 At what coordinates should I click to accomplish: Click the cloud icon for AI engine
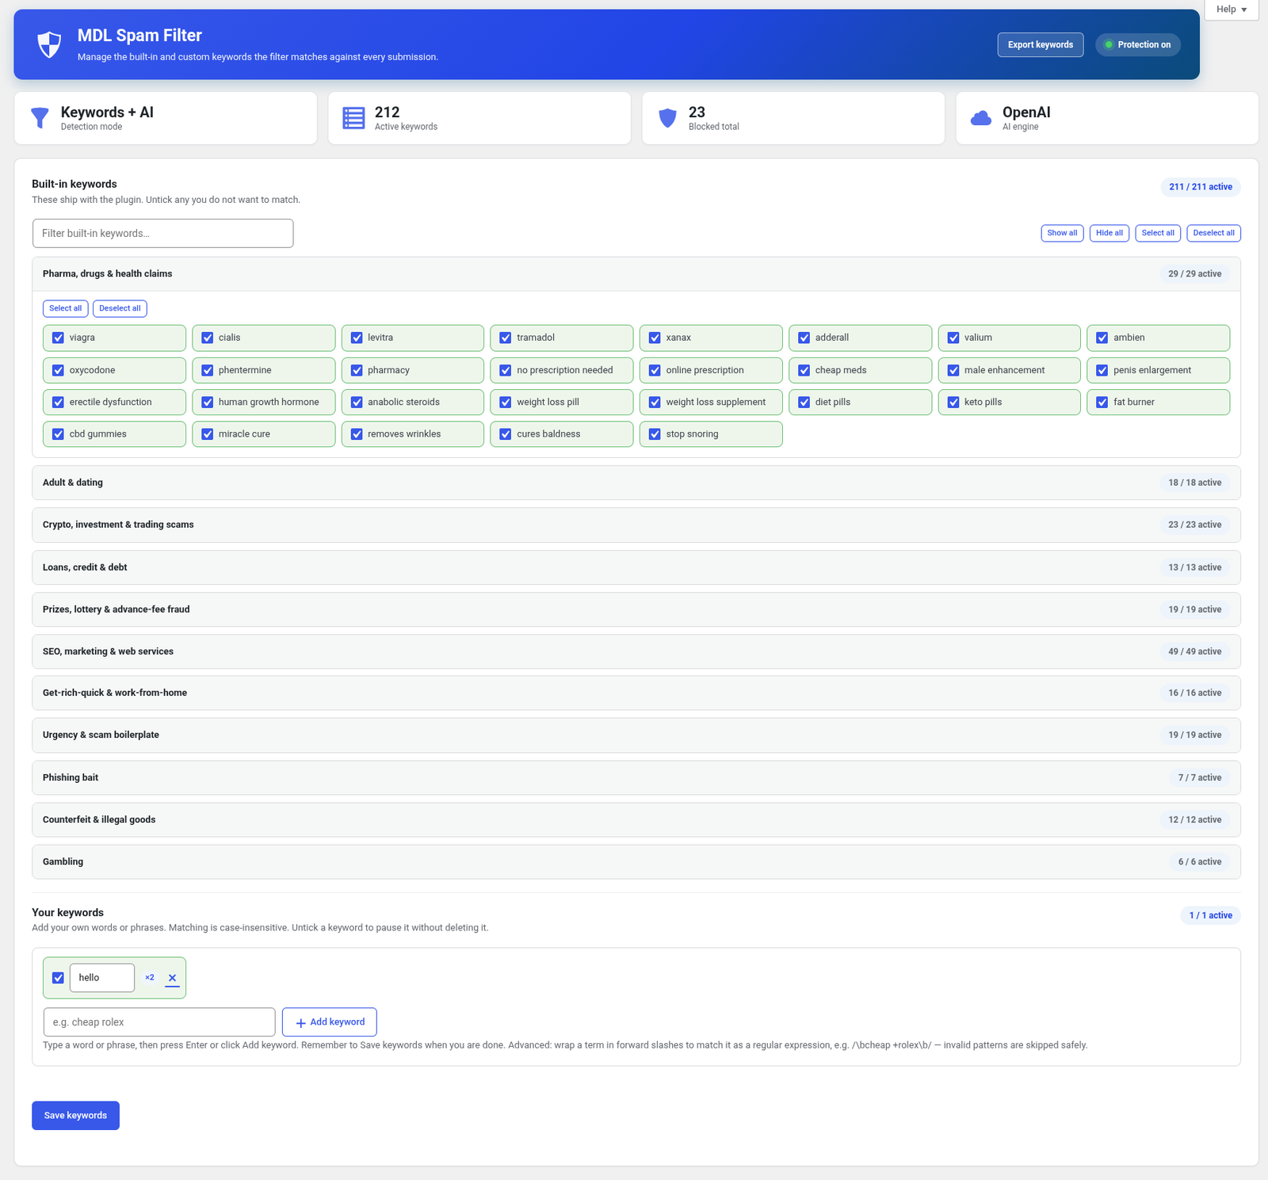981,118
